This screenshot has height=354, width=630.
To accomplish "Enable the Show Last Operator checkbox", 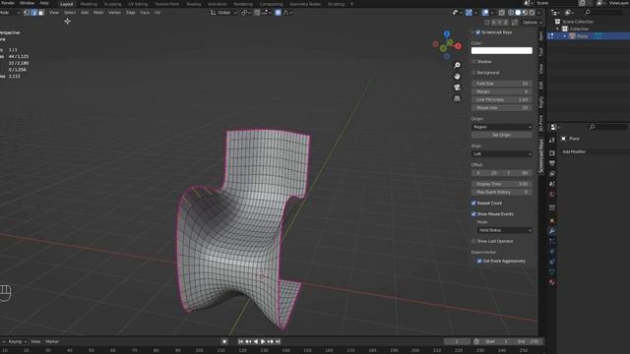I will [473, 241].
